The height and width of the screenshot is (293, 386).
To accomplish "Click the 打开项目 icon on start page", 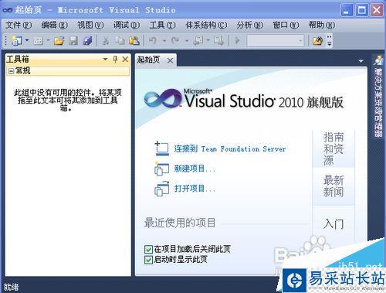I will coord(161,189).
